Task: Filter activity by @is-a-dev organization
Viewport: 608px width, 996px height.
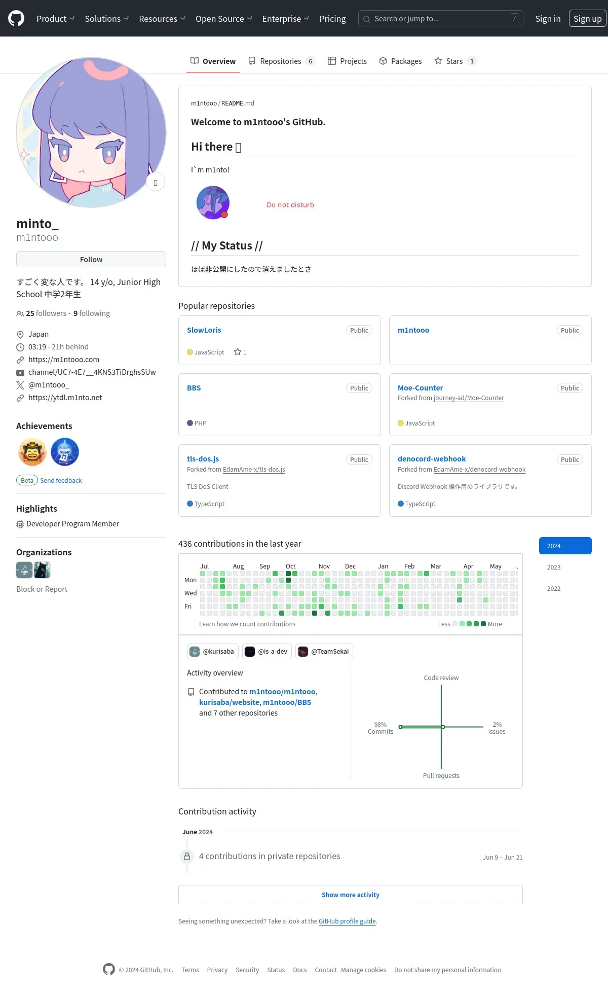Action: (267, 652)
